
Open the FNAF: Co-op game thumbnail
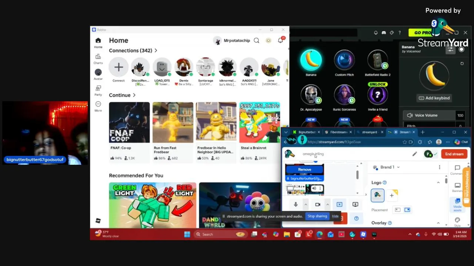click(x=129, y=122)
